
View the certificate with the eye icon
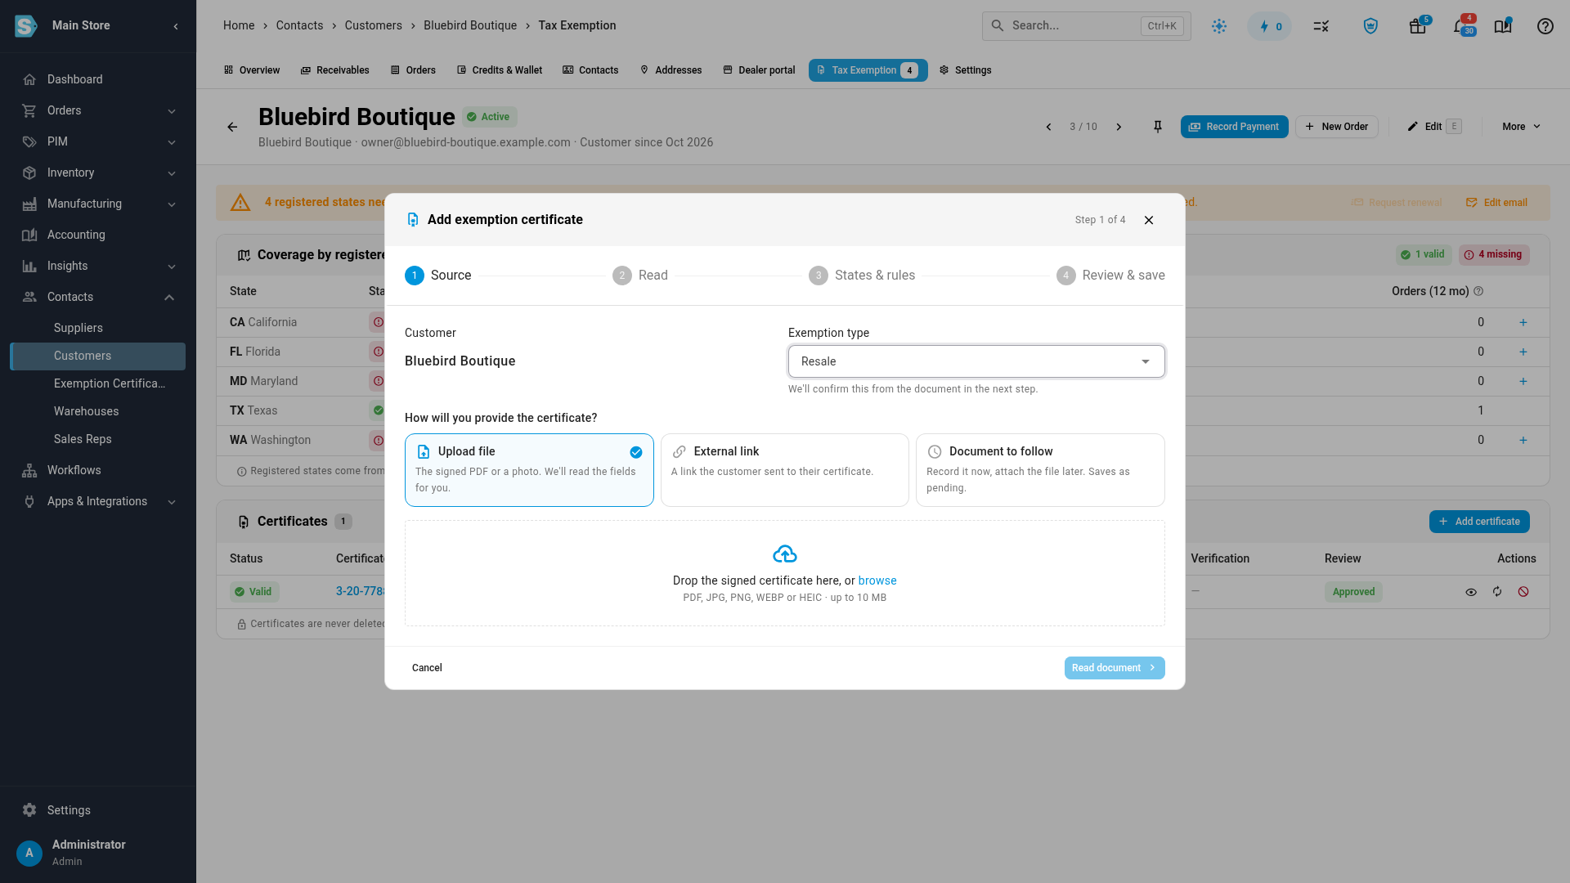1471,592
